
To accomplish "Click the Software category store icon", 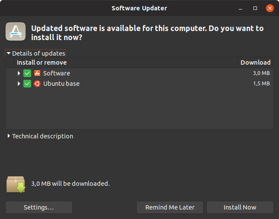I will [37, 73].
